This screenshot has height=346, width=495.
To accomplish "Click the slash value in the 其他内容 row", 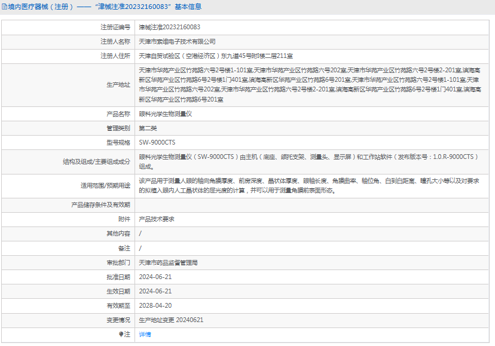I will (x=140, y=234).
